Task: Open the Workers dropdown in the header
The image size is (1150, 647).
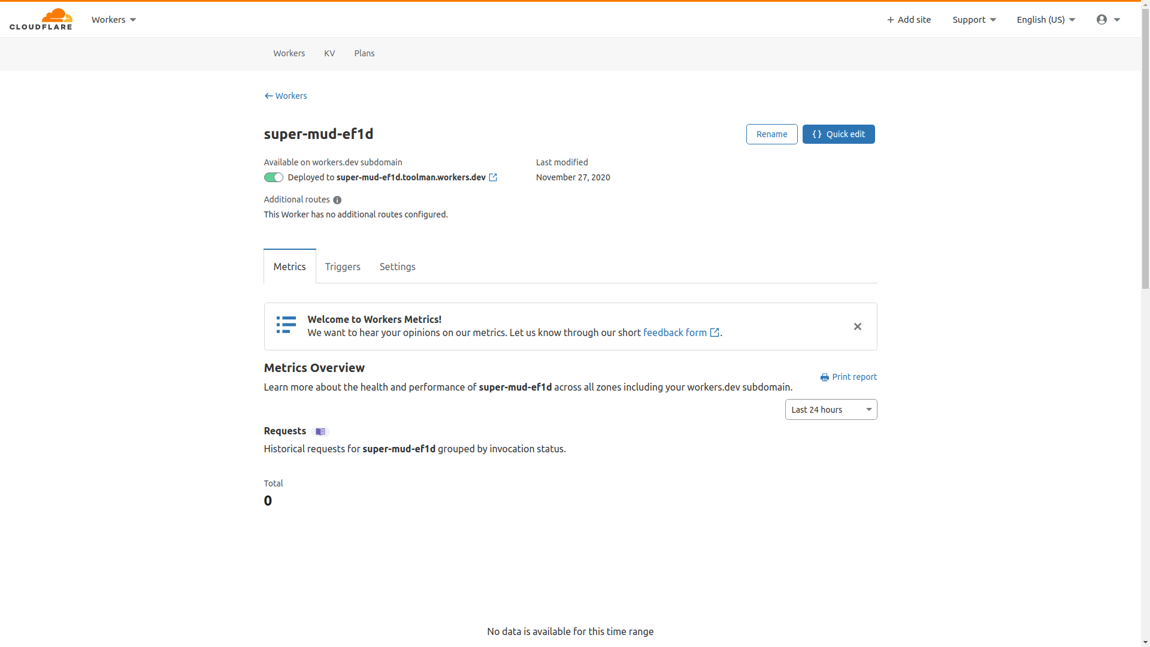Action: tap(114, 20)
